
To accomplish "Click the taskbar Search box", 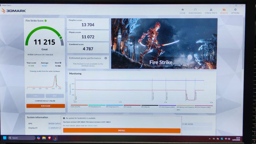I will [21, 138].
